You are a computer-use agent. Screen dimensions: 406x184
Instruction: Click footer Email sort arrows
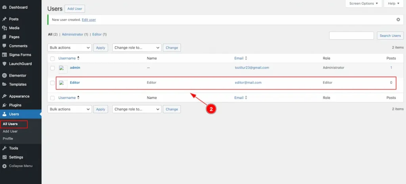click(x=246, y=98)
